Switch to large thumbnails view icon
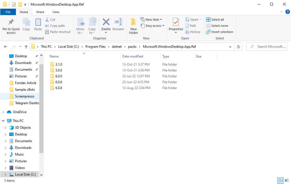The width and height of the screenshot is (291, 184). point(287,180)
